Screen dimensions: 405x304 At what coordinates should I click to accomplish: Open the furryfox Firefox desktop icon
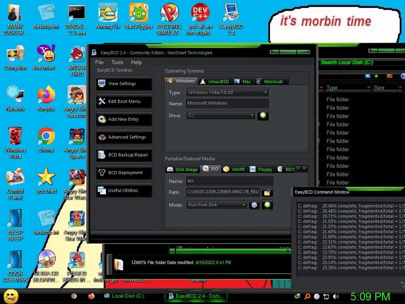(46, 99)
